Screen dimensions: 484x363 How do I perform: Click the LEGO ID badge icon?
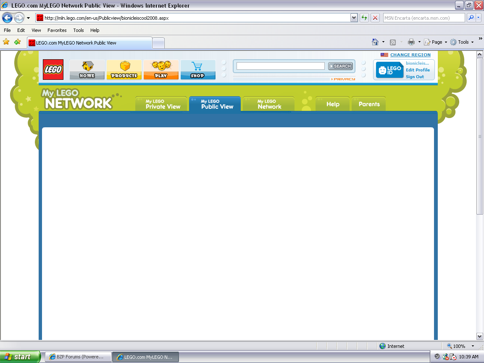[390, 70]
